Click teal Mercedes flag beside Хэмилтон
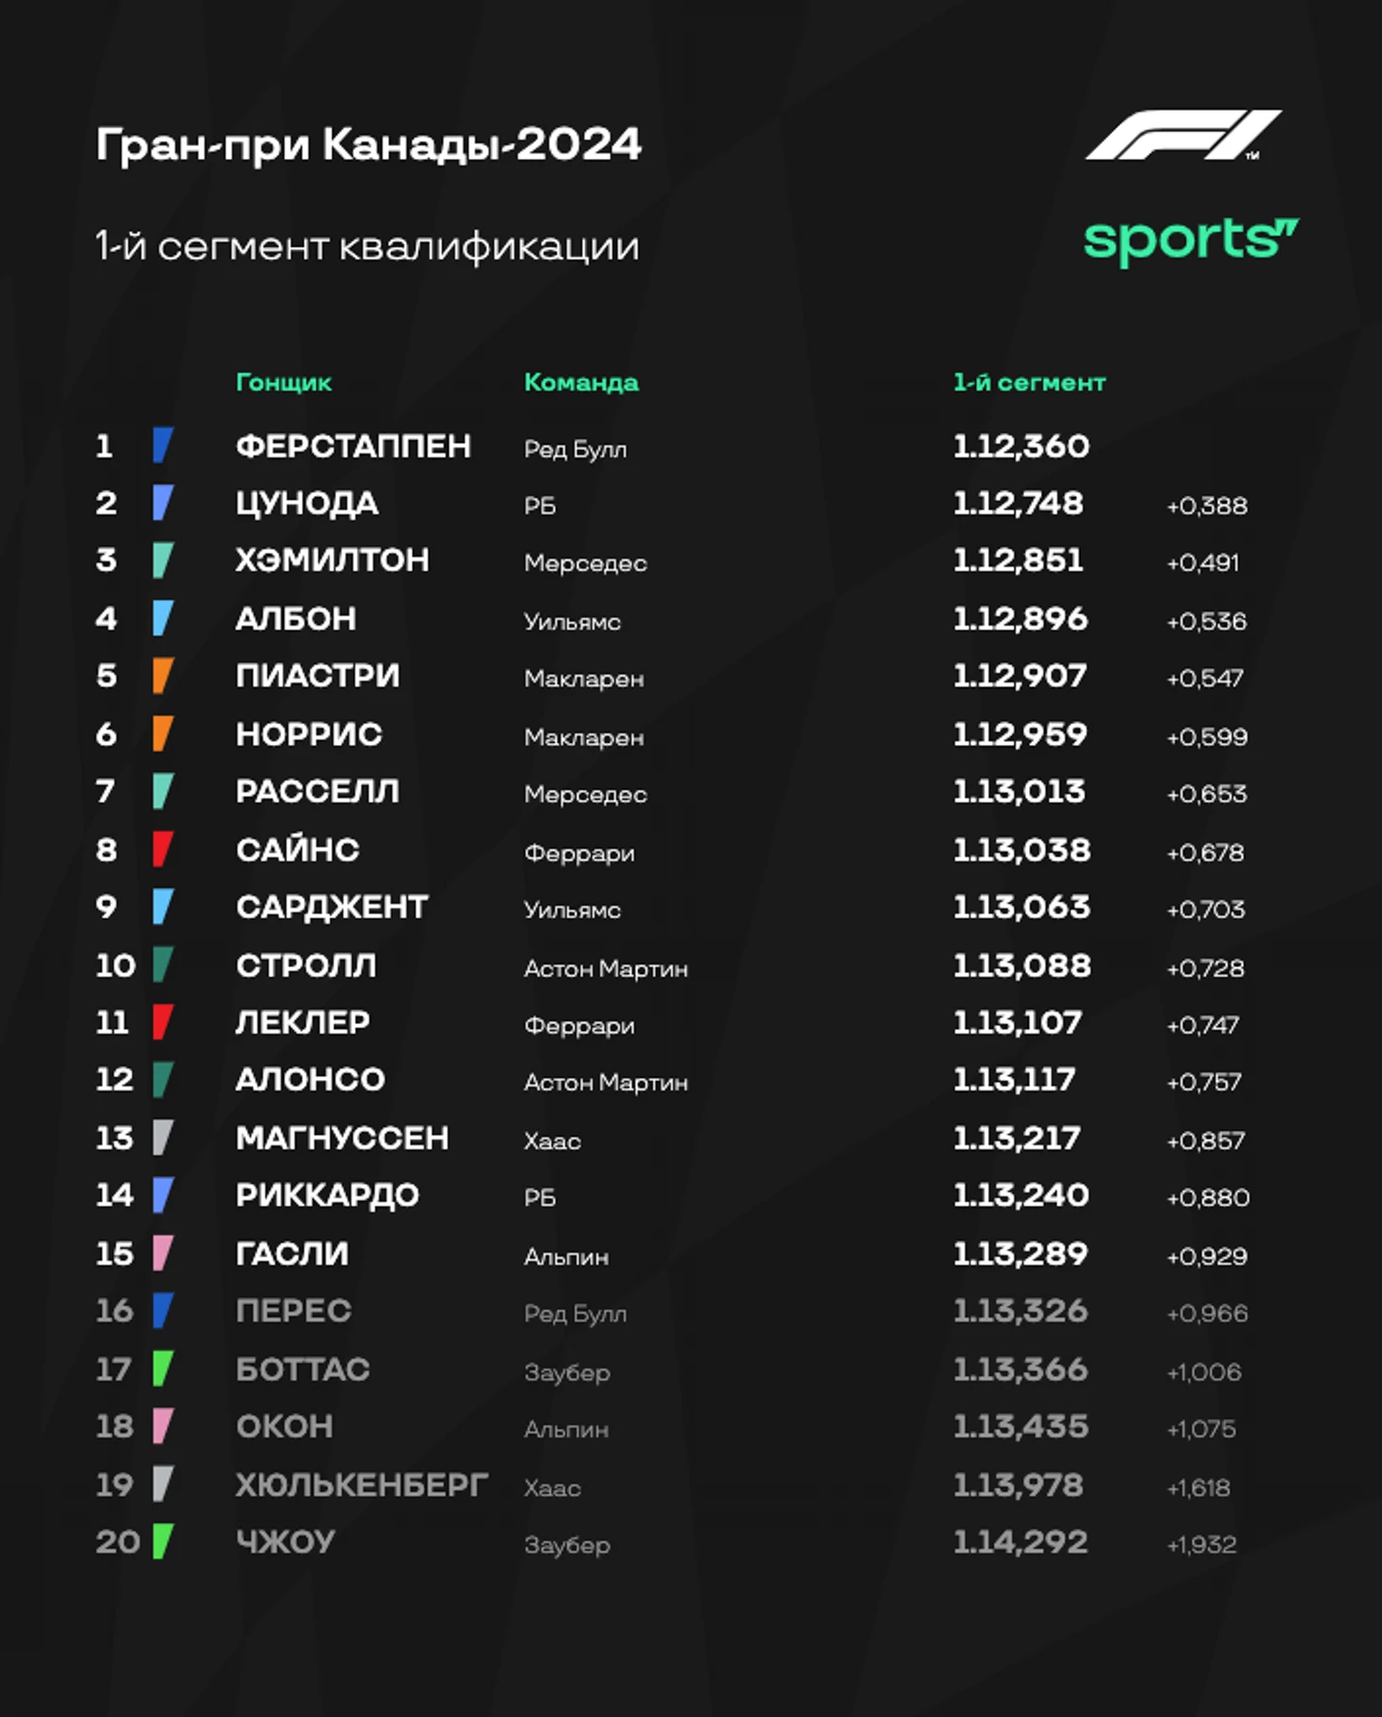 (163, 560)
